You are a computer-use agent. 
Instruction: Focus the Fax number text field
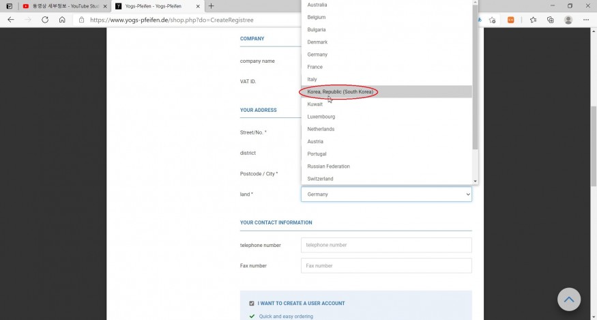[386, 265]
